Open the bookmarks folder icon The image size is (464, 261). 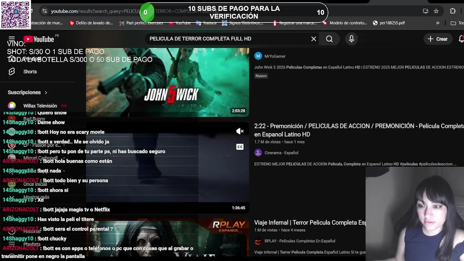pyautogui.click(x=453, y=23)
